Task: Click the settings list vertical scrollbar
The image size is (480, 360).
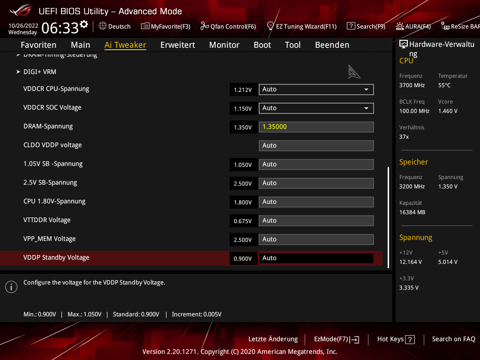Action: 388,217
